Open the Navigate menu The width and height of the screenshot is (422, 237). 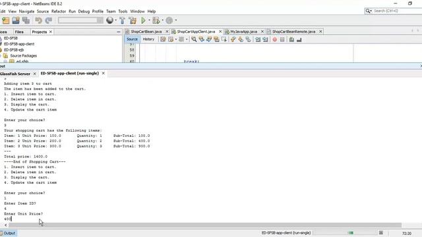[26, 11]
